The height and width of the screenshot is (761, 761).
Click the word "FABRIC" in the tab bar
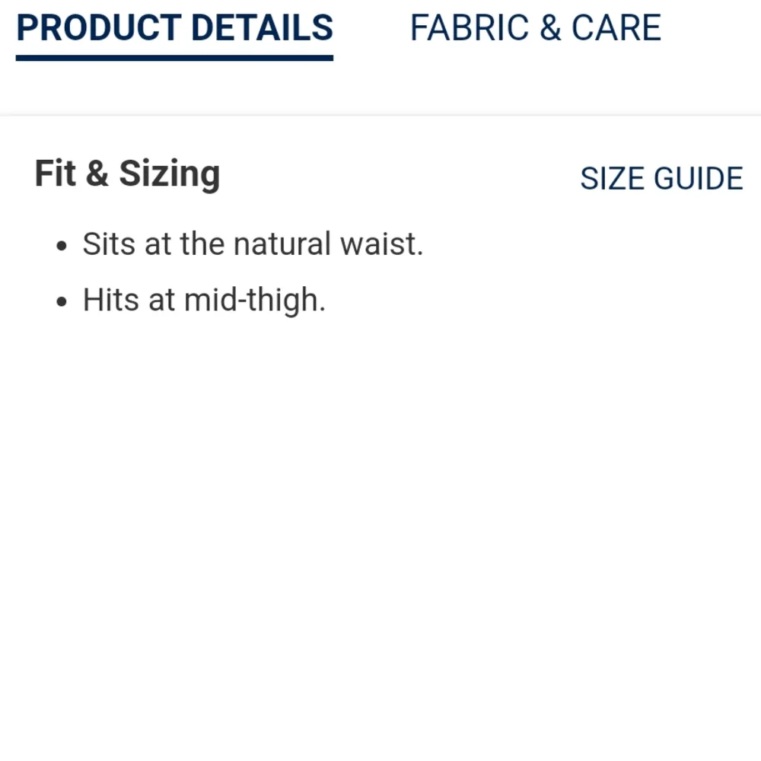click(470, 28)
